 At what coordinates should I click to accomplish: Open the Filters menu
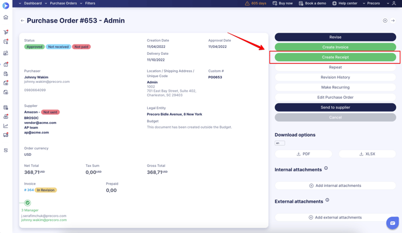tap(88, 4)
